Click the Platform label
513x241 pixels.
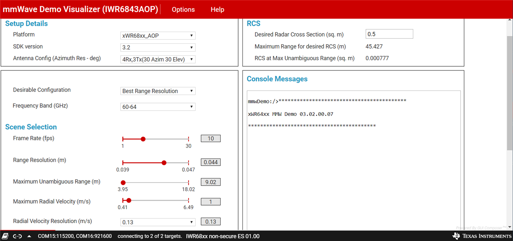[x=24, y=34]
